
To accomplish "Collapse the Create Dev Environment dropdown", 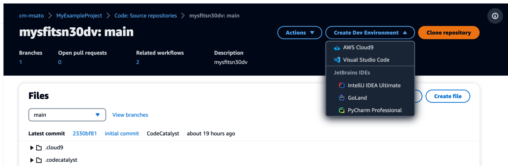I will 370,33.
